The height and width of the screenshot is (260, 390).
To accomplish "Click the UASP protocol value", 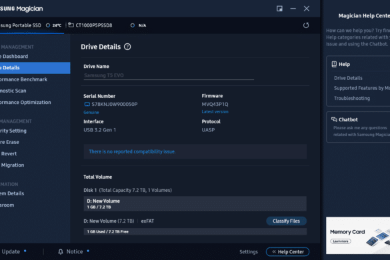I will (208, 130).
